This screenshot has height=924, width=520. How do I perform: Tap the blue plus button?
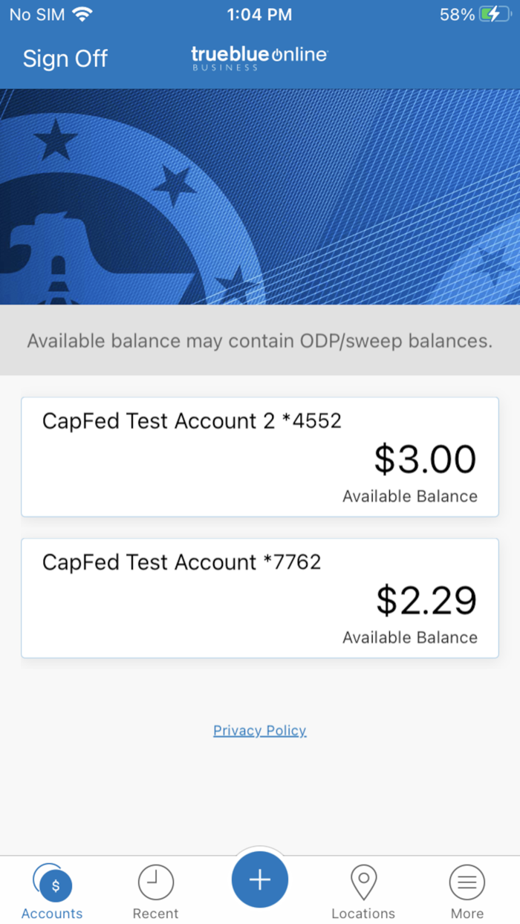point(259,879)
